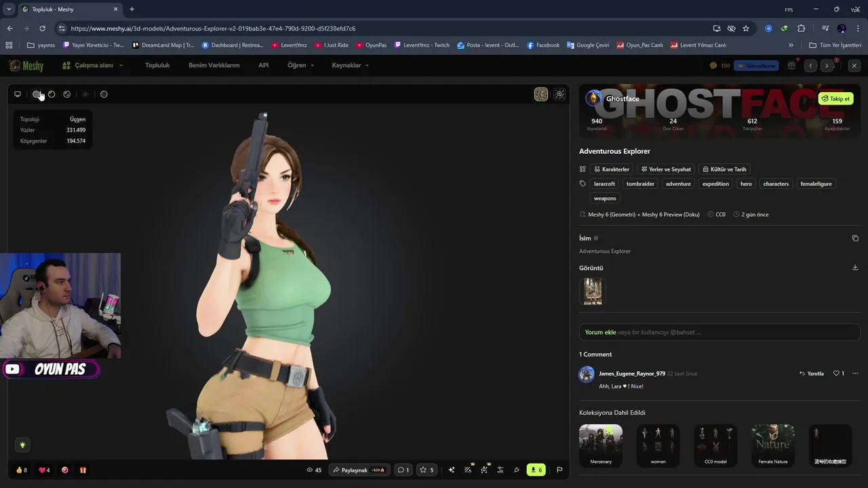This screenshot has width=868, height=488.
Task: Click the round emoji reaction icon
Action: pos(65,470)
